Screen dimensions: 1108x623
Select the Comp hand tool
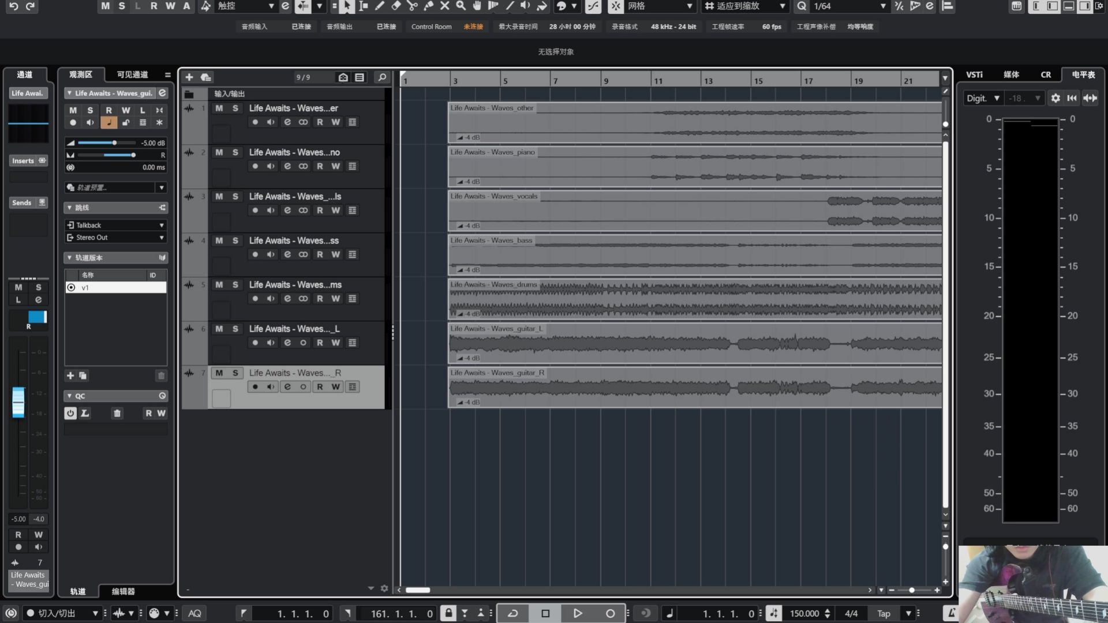click(477, 6)
